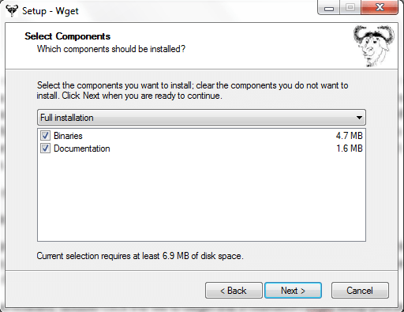Open the Full installation dropdown arrow

point(359,118)
